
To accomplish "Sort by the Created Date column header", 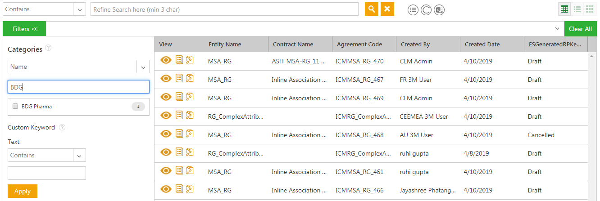I will point(482,44).
